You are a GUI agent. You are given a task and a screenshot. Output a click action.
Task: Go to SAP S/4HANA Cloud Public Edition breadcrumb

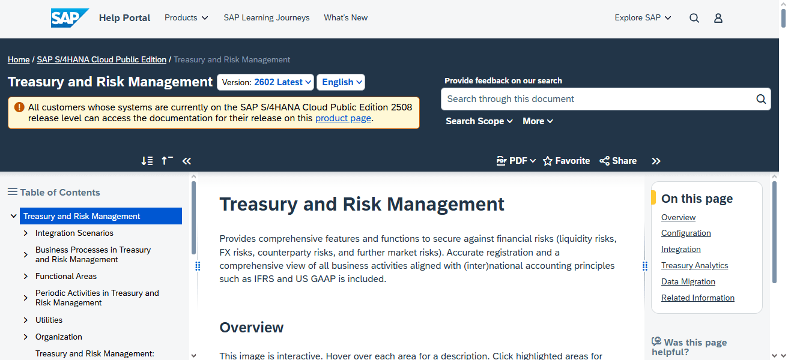click(102, 59)
